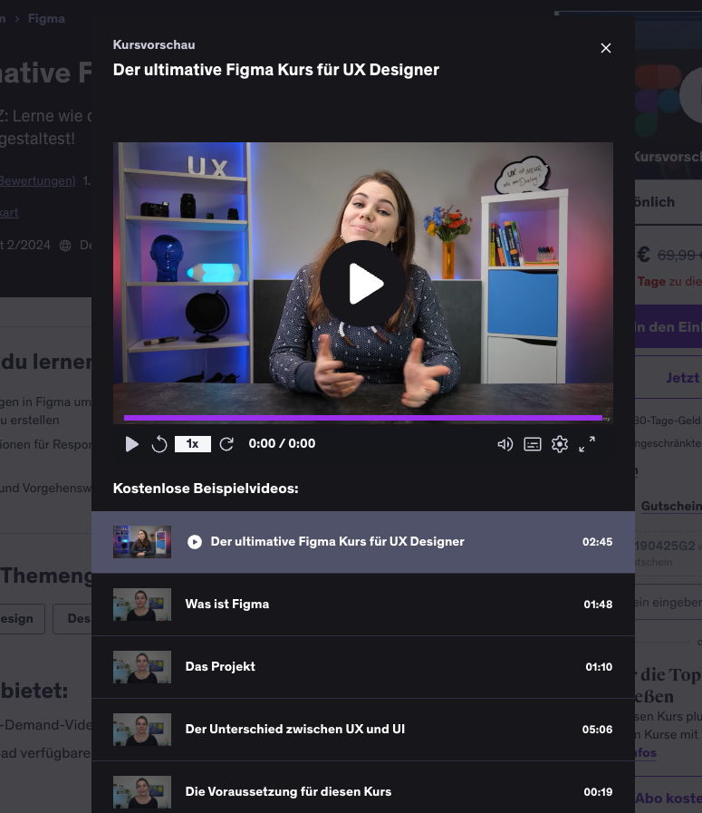Seek on the purple video progress bar
This screenshot has height=813, width=702.
click(363, 418)
